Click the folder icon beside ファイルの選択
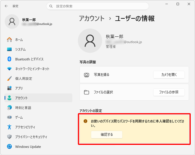The height and width of the screenshot is (155, 195). pos(87,92)
